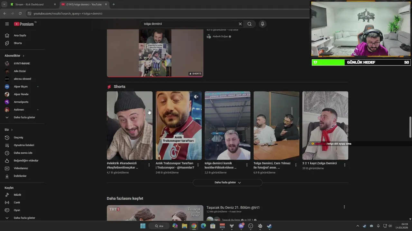Unmute the Trabzonspor short preview
The image size is (412, 231).
tap(196, 97)
